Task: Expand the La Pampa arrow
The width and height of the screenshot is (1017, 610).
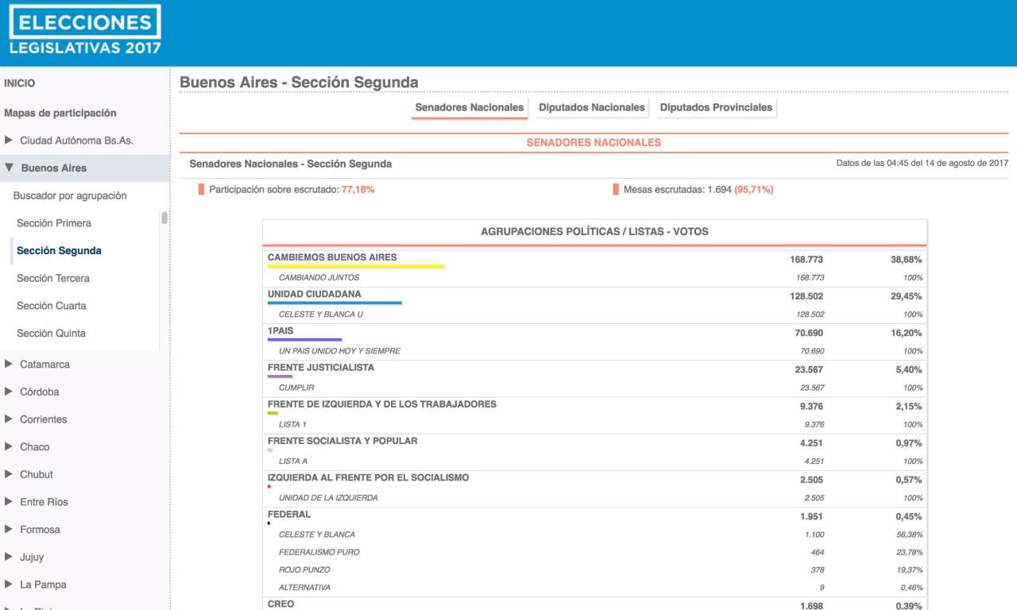Action: pyautogui.click(x=9, y=585)
